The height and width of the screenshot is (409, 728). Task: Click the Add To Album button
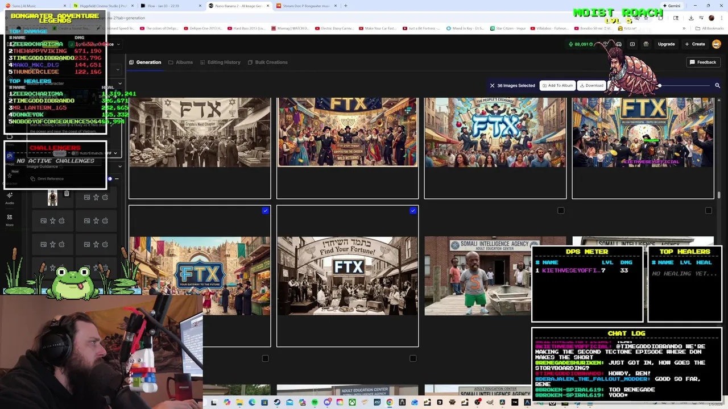tap(557, 85)
